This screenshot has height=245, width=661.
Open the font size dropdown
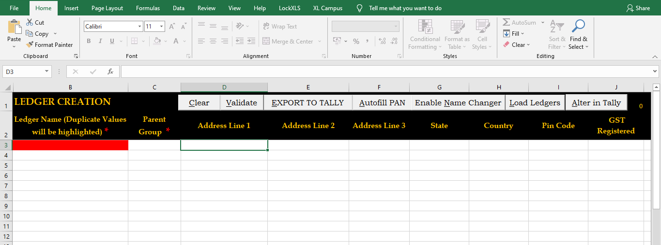162,27
